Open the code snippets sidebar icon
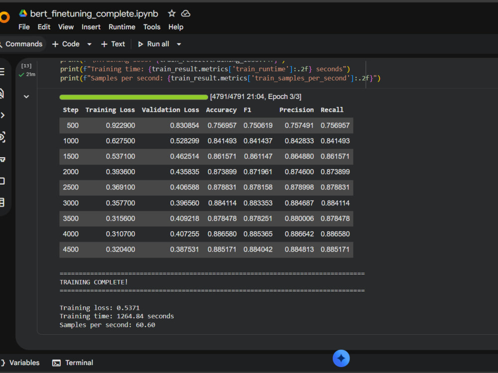Screen dimensions: 498x373 [x=2, y=115]
